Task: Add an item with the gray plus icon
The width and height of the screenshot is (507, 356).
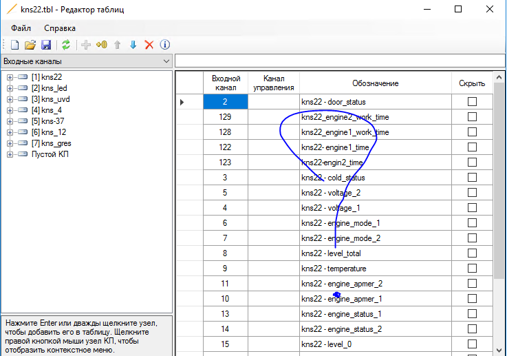Action: point(86,45)
